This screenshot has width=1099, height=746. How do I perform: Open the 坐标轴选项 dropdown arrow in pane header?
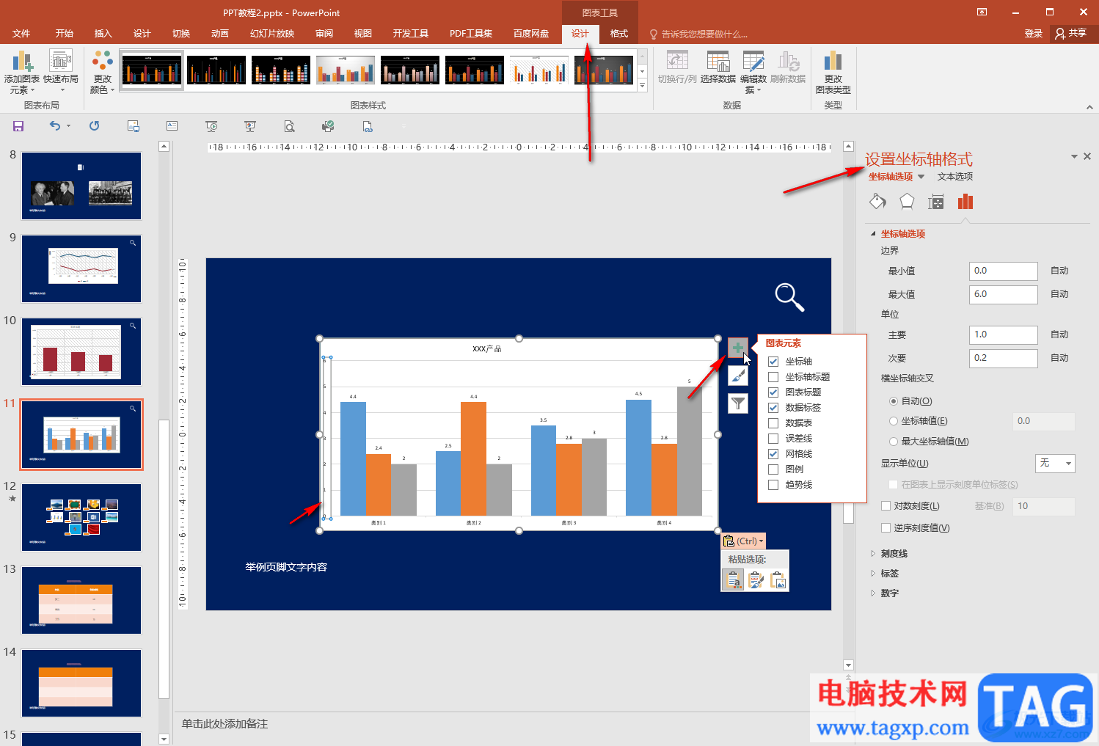pyautogui.click(x=921, y=177)
